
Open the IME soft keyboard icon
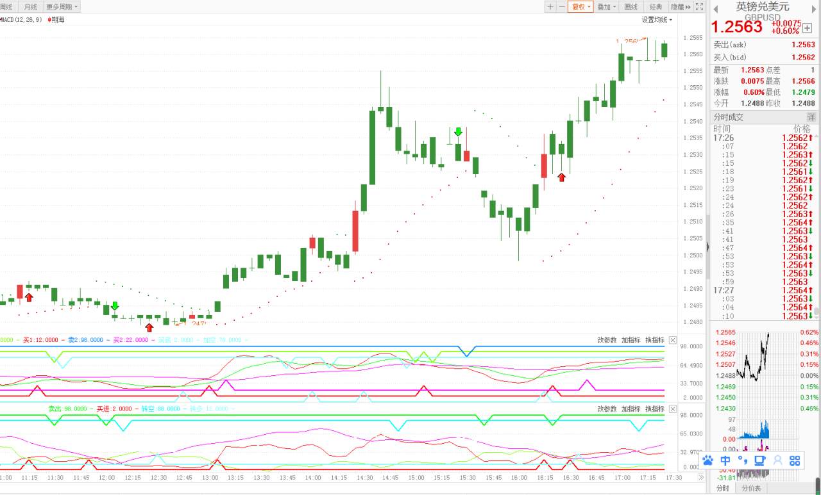click(x=760, y=460)
